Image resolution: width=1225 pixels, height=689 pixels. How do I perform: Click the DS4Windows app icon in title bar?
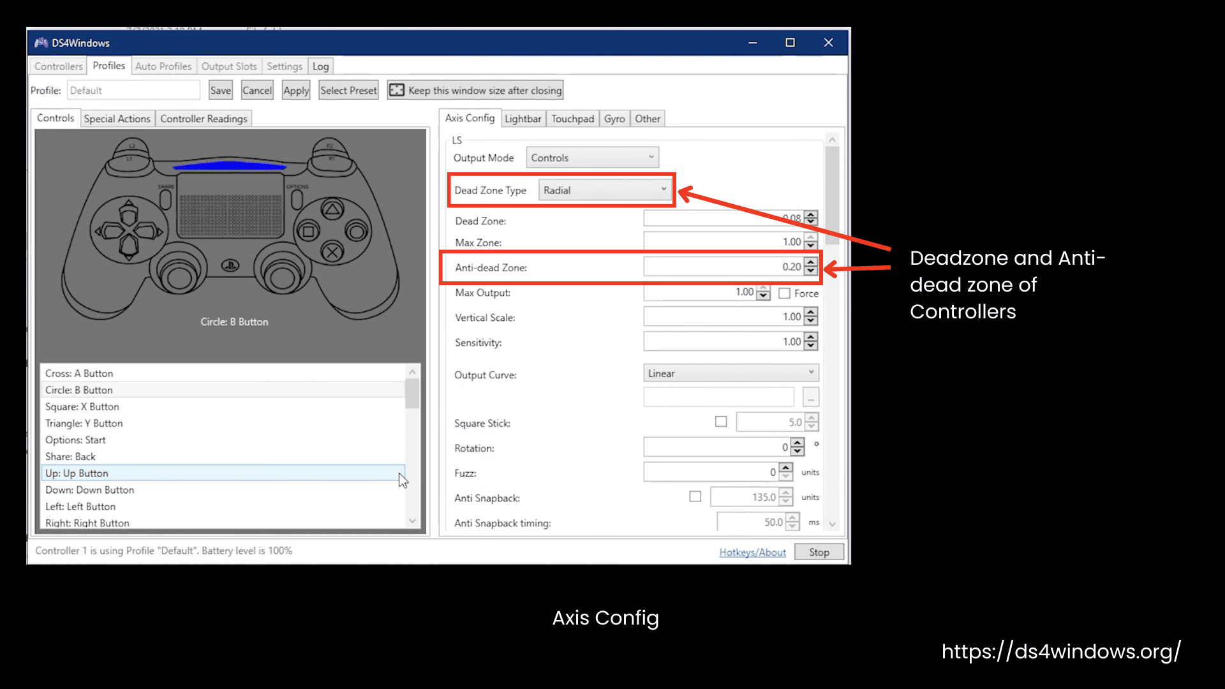pos(41,43)
